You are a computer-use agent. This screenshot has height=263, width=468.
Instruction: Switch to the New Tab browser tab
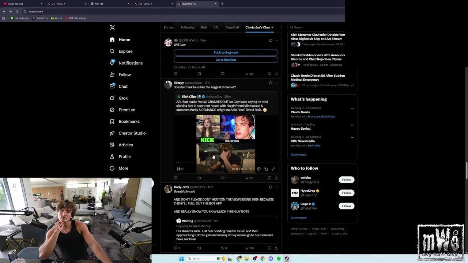coord(110,4)
